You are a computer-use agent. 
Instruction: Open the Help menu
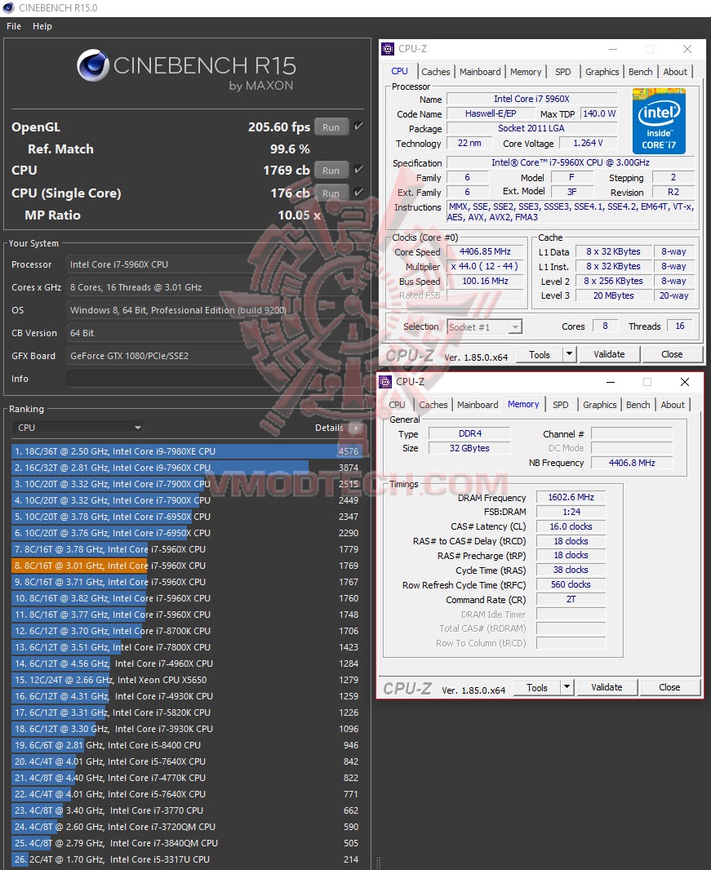42,26
